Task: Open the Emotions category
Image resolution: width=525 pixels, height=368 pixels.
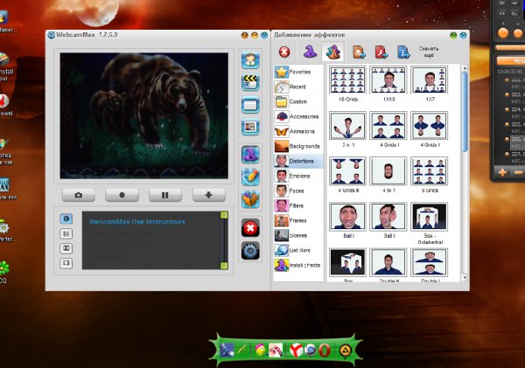Action: 298,176
